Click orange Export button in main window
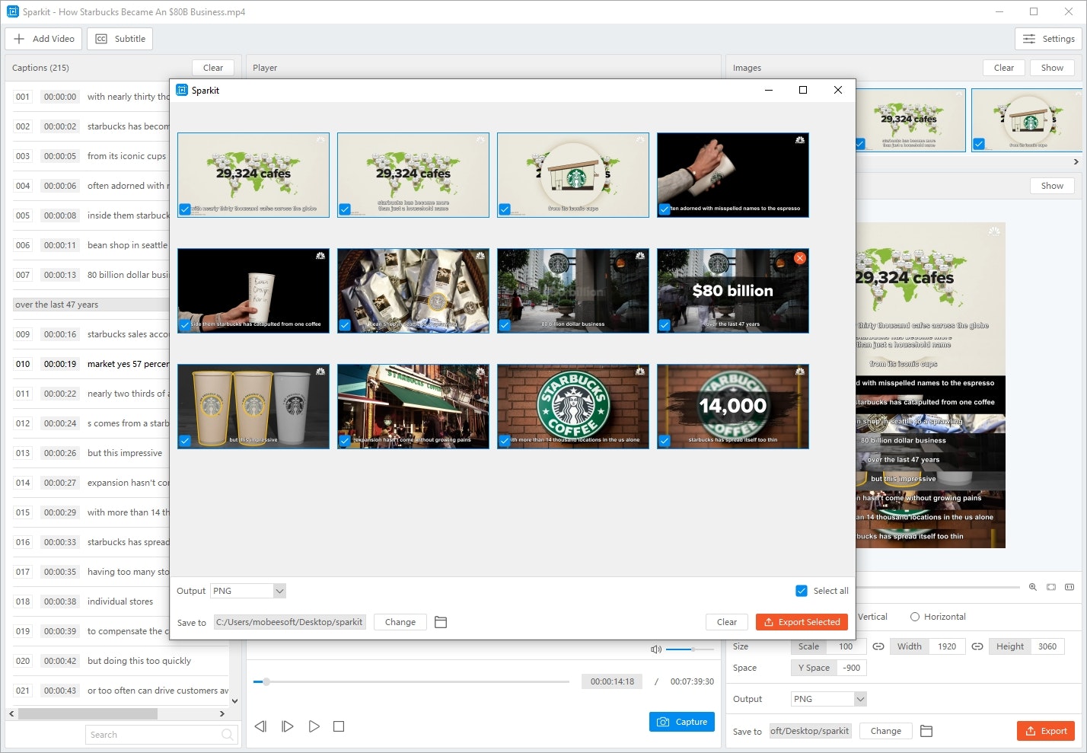The width and height of the screenshot is (1087, 753). (x=1046, y=731)
